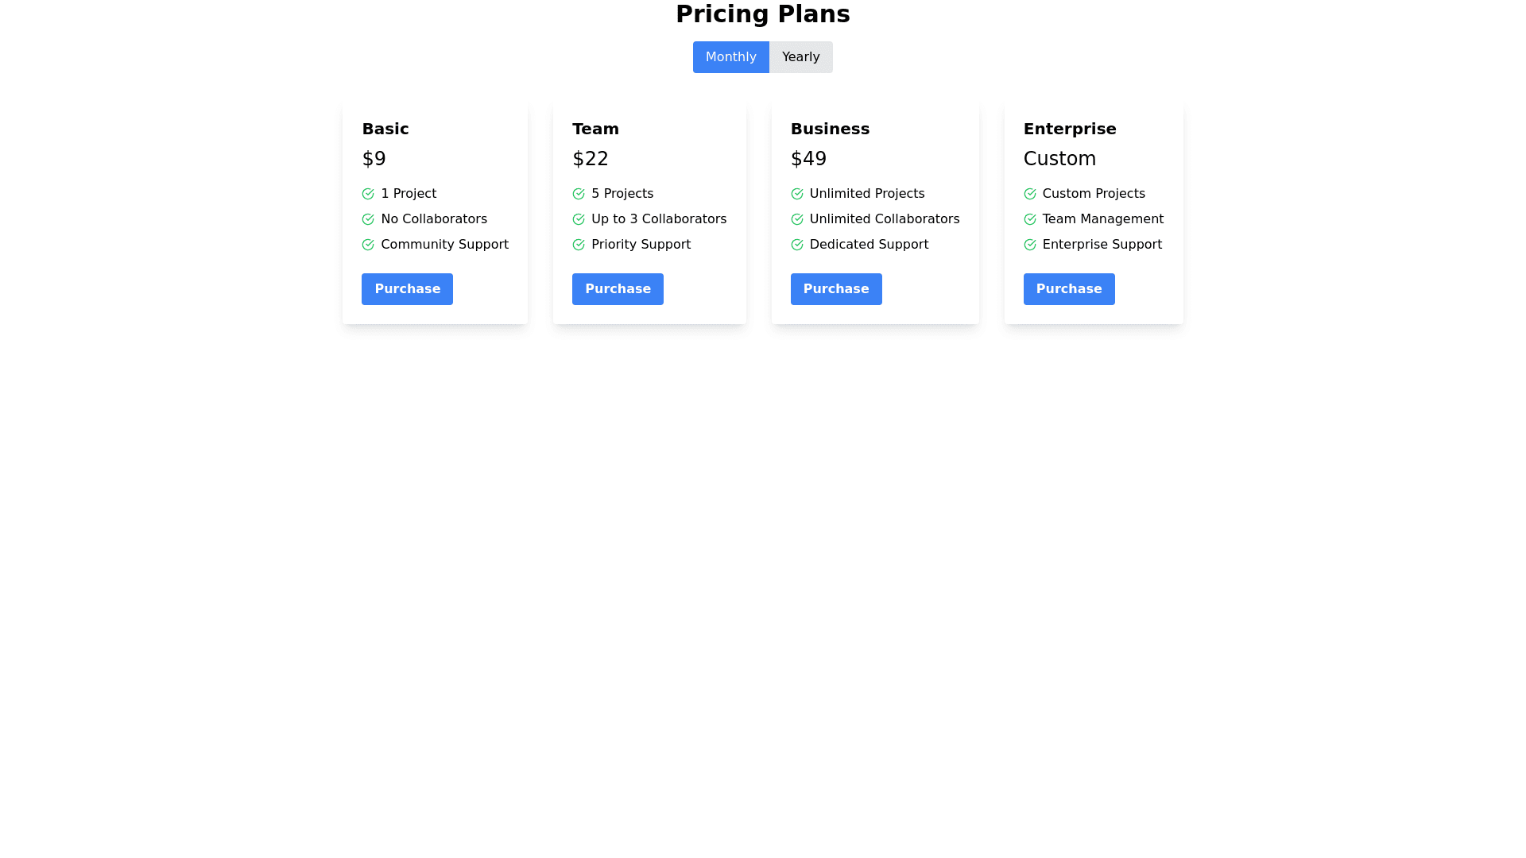This screenshot has width=1526, height=858.
Task: Click the Up to 3 Collaborators feature text
Action: click(658, 219)
